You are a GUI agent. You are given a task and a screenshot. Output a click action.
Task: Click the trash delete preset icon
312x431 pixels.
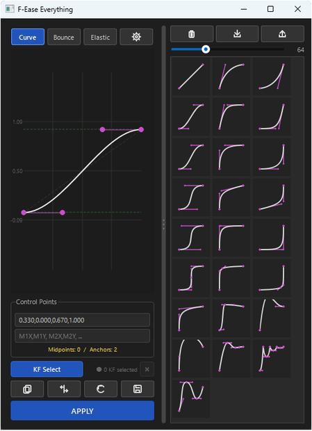click(x=192, y=34)
